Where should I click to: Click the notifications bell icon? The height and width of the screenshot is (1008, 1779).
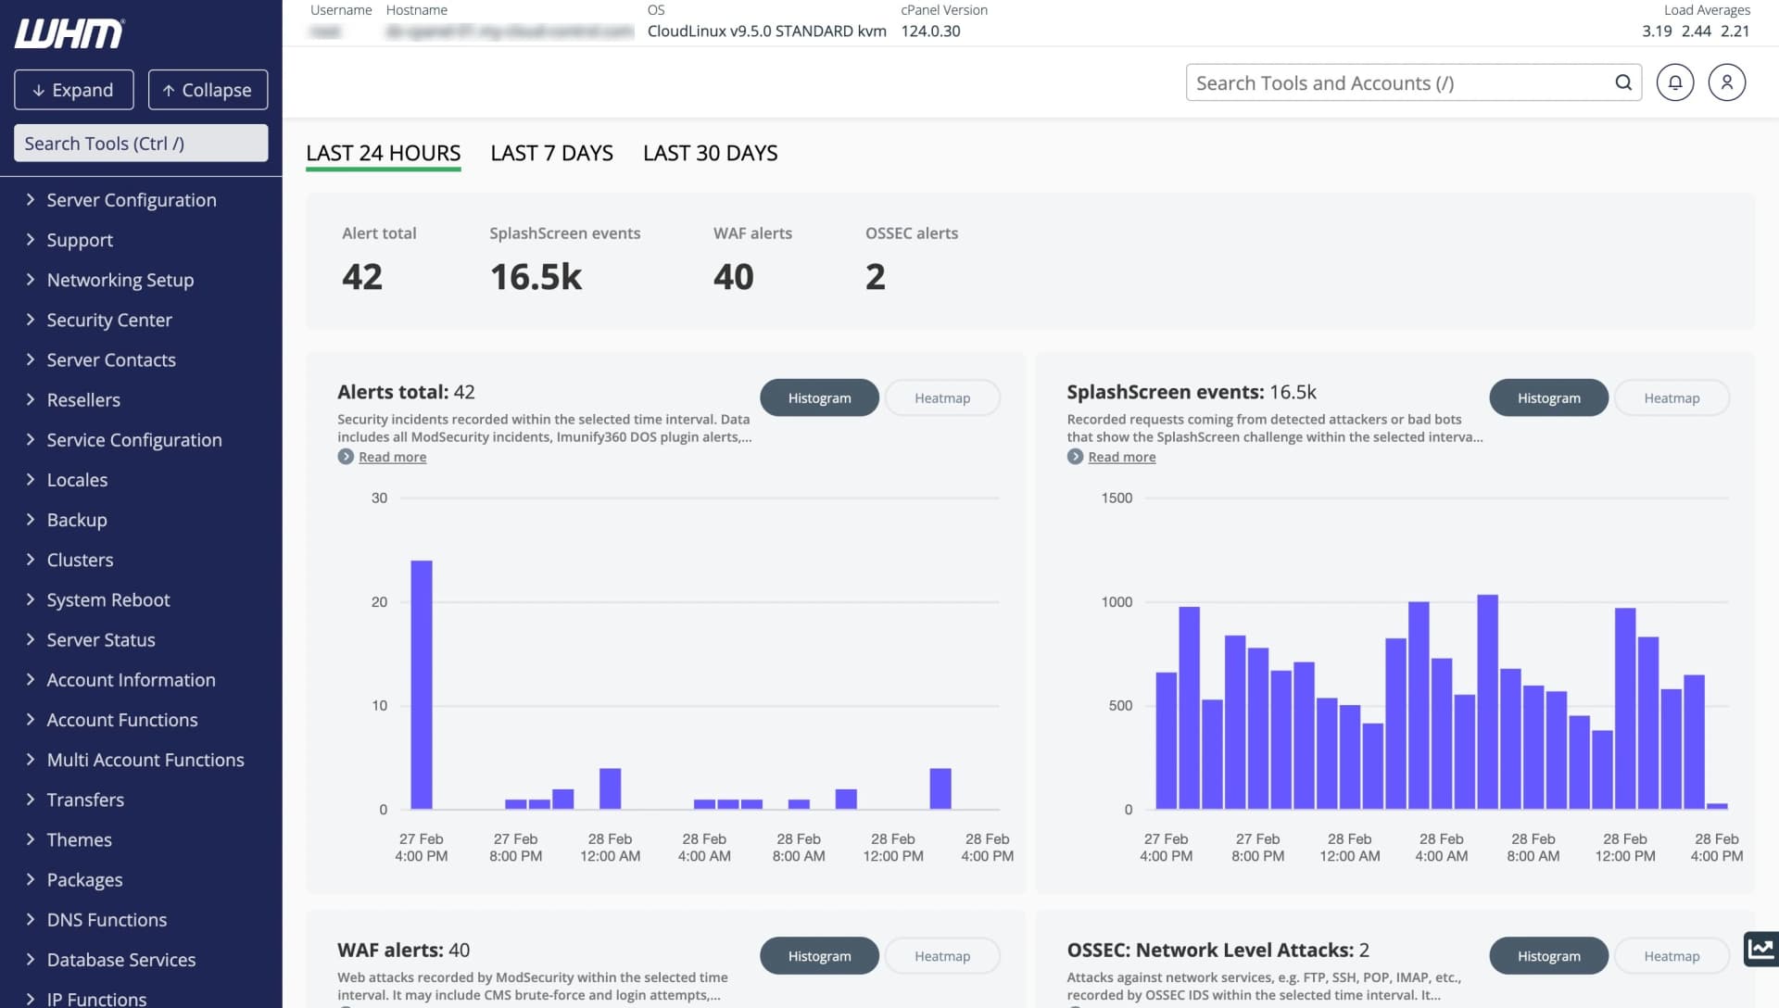1674,82
